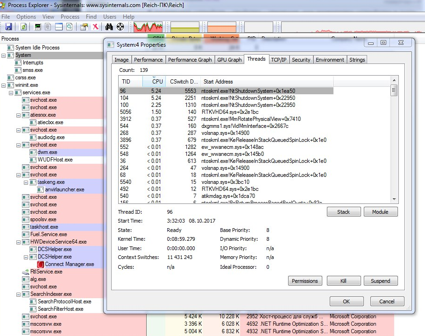Click the binoculars Find Handle icon
Image resolution: width=425 pixels, height=336 pixels.
[x=109, y=27]
